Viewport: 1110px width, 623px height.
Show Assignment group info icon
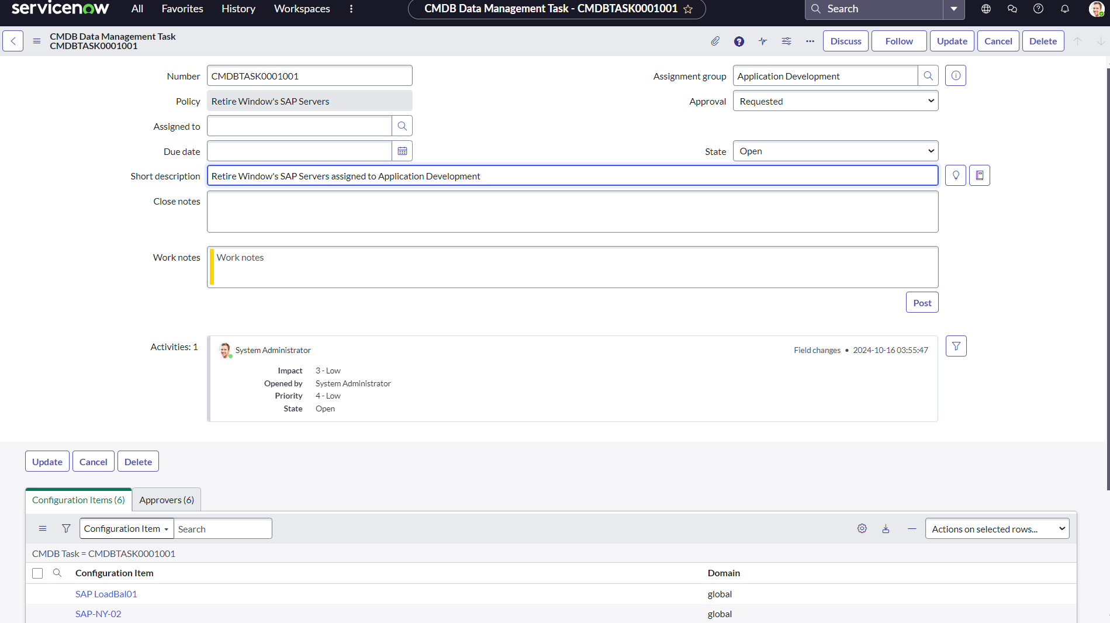point(956,76)
